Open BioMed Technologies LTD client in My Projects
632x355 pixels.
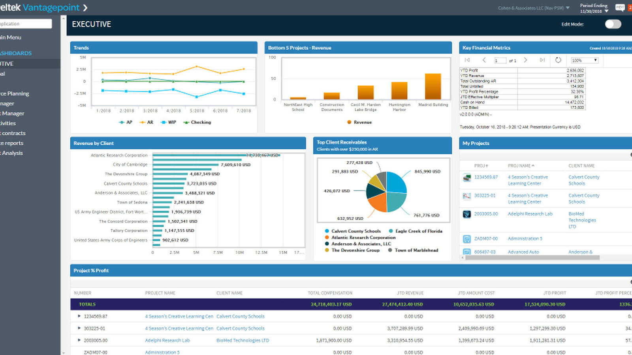click(x=582, y=220)
